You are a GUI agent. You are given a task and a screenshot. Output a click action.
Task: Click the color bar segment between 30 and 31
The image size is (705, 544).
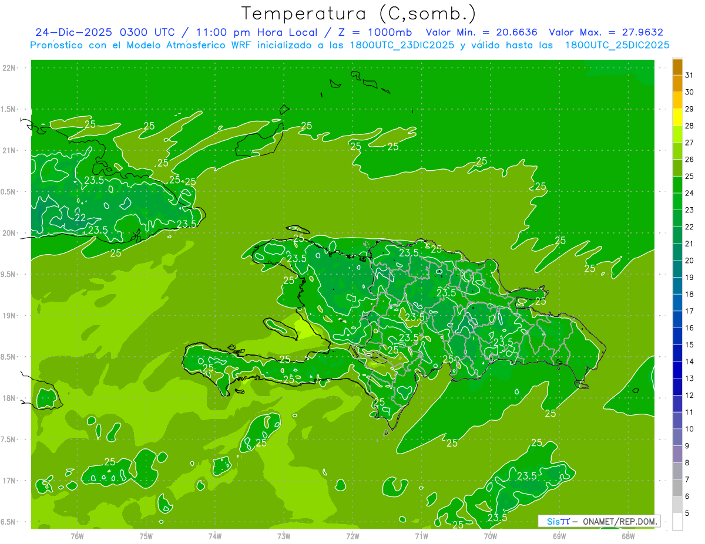click(x=677, y=83)
